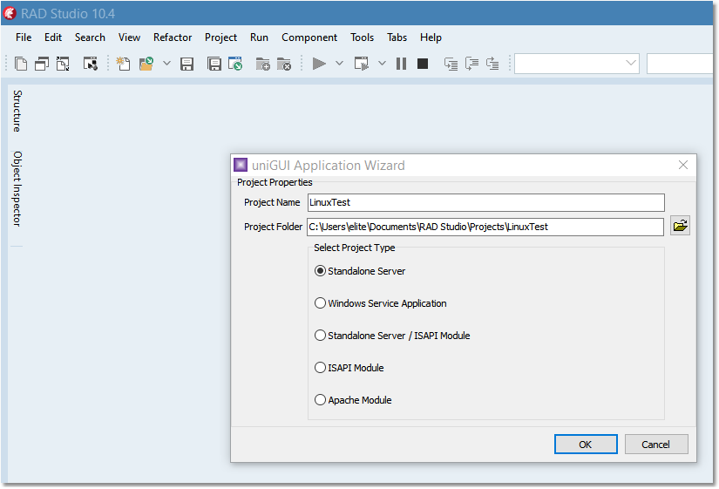Click the Save All toolbar icon

point(214,64)
